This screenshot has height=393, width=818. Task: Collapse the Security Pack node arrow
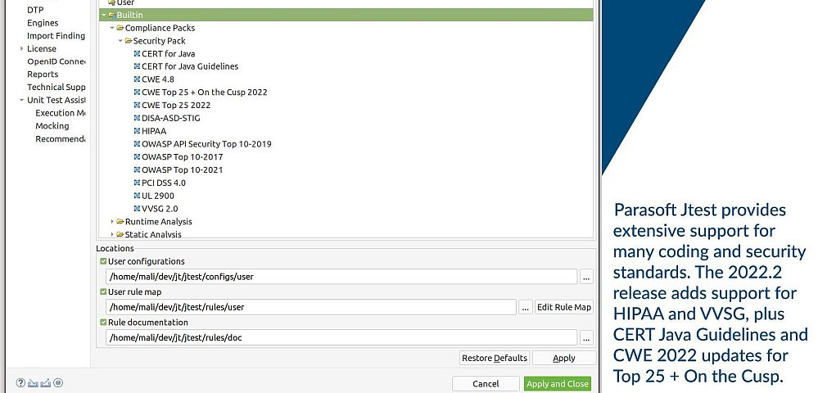(120, 41)
